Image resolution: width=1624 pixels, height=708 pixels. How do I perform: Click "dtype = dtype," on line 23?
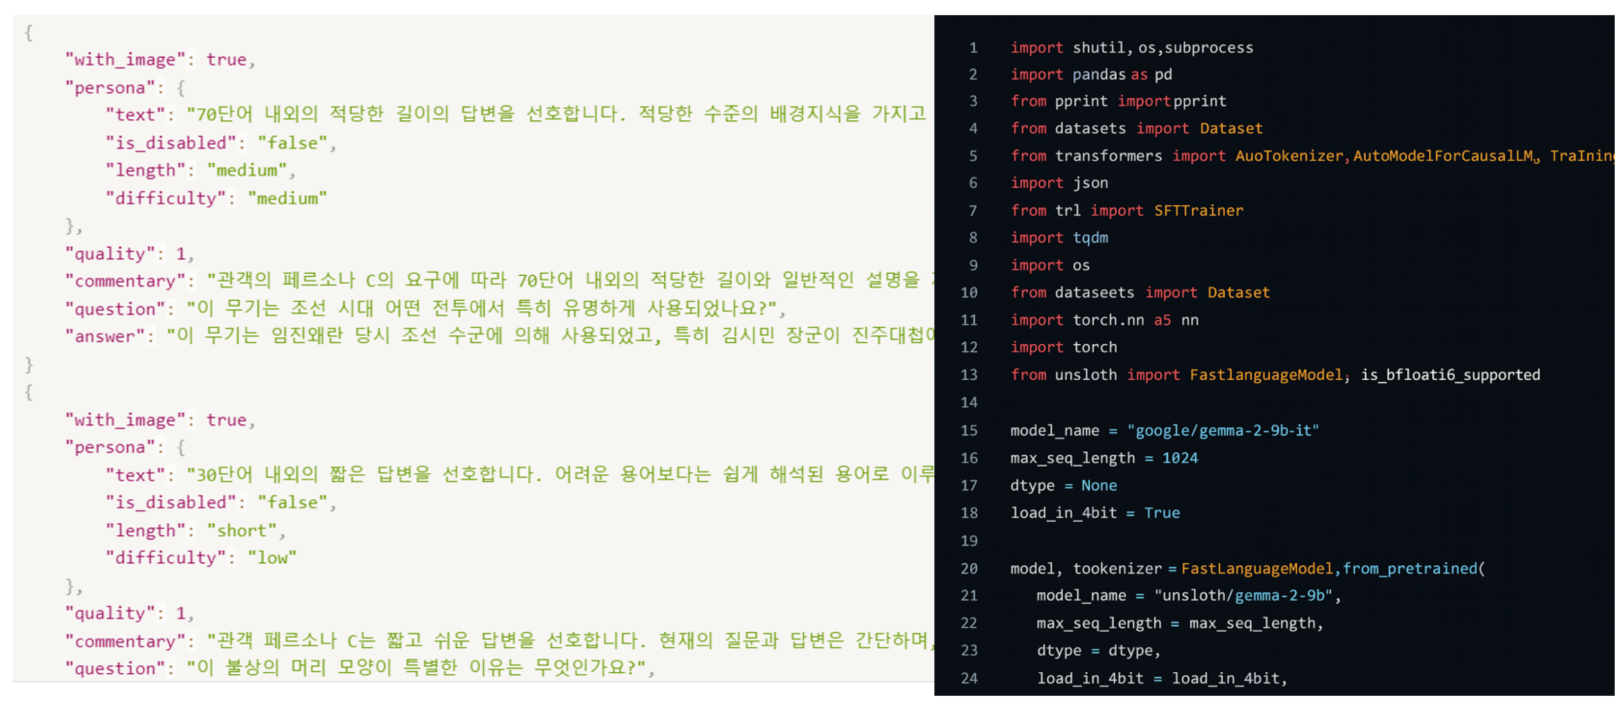pyautogui.click(x=1098, y=650)
